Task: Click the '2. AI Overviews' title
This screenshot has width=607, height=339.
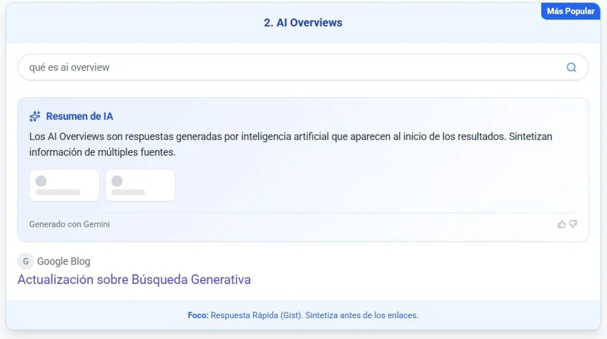Action: click(x=303, y=23)
